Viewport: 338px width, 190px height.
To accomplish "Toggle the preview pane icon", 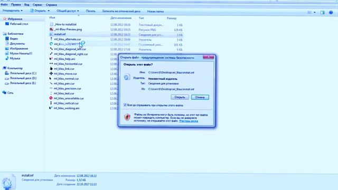I will pos(323,13).
